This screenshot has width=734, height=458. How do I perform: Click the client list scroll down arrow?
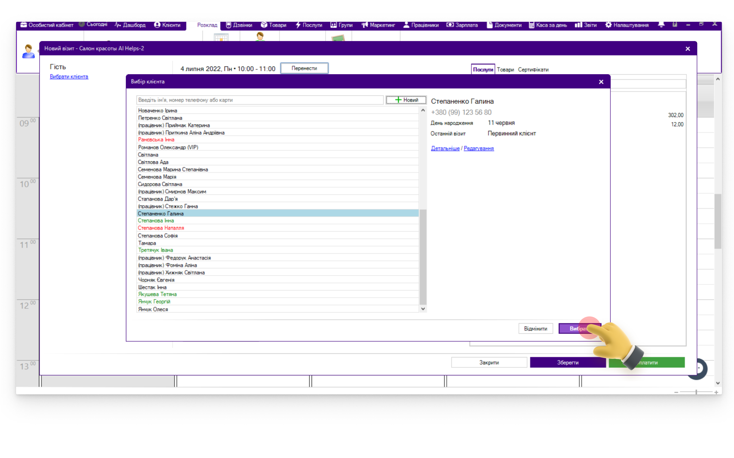423,309
